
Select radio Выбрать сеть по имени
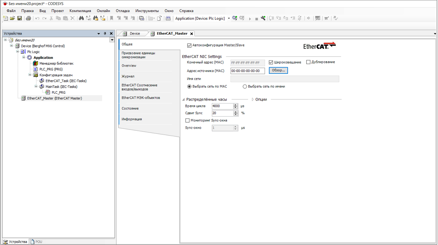click(x=245, y=86)
